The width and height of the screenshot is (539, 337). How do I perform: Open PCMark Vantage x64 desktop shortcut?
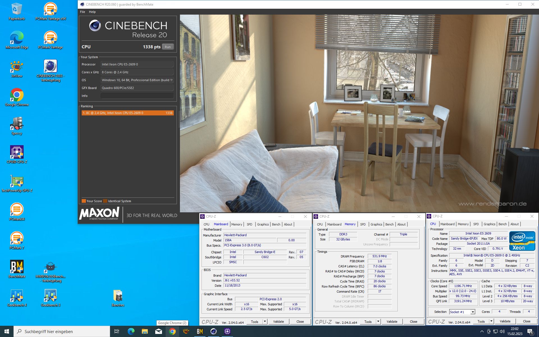pos(51,12)
